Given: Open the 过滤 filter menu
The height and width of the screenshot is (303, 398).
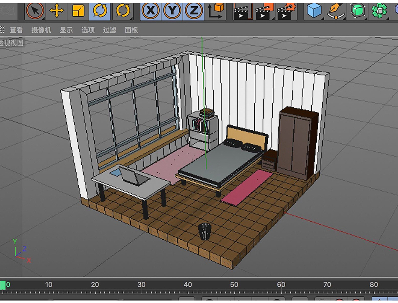Looking at the screenshot, I should [109, 30].
